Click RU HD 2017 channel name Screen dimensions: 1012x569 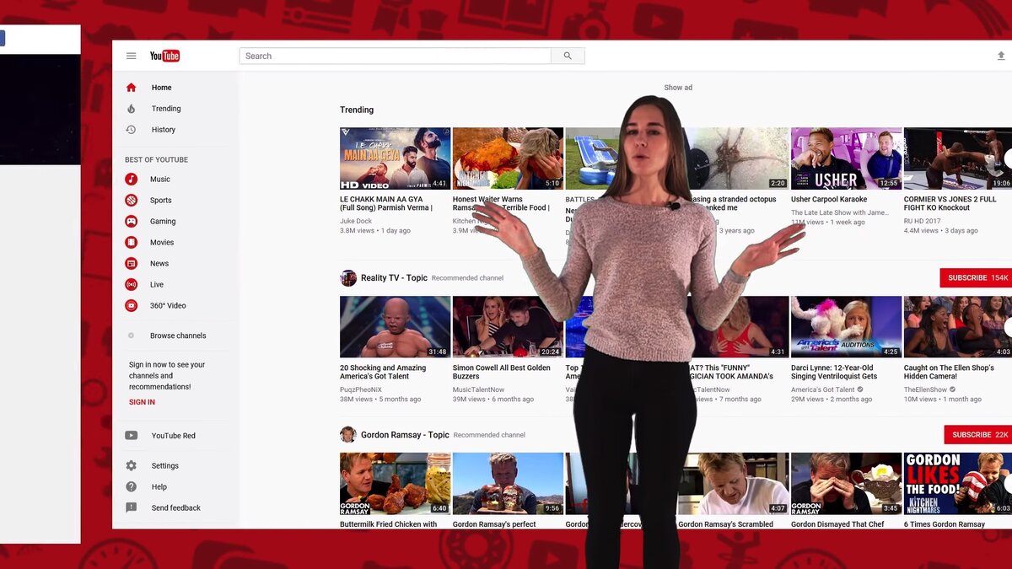922,221
